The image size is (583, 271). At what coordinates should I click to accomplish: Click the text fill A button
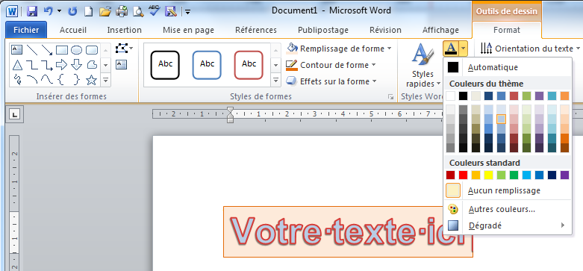451,49
